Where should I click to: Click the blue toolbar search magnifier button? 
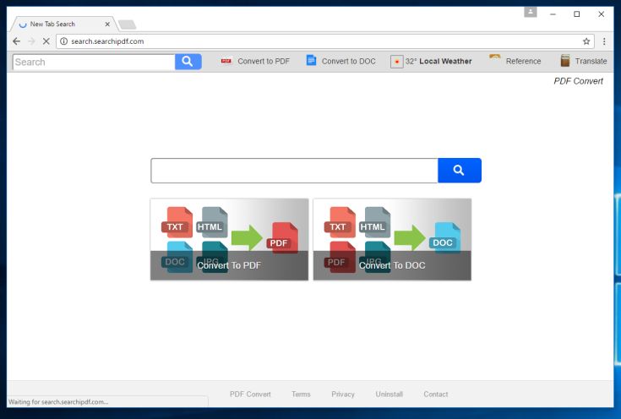188,62
